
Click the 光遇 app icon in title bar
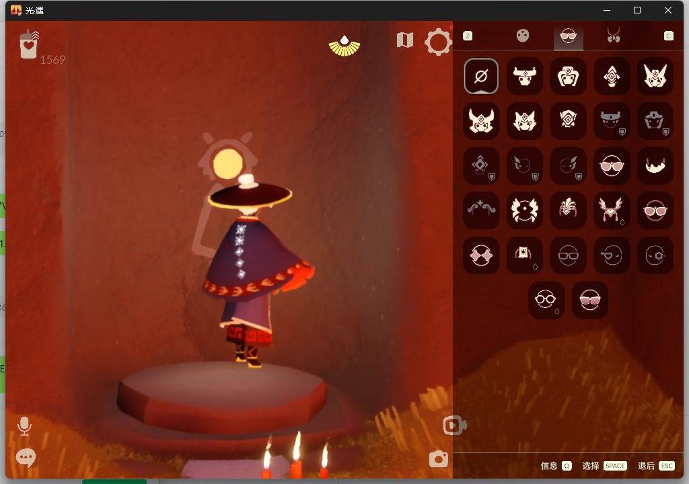[x=16, y=10]
